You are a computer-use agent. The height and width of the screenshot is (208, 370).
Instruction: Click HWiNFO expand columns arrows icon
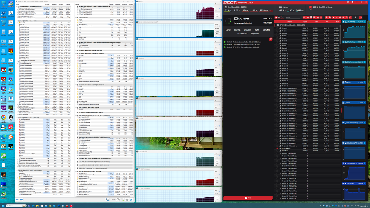(17, 200)
